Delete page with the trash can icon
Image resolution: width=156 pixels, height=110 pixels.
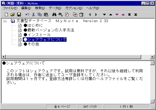coord(81,15)
